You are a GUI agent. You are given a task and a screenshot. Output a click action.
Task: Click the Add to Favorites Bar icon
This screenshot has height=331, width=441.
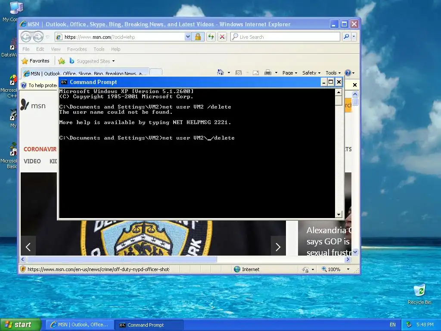tap(62, 61)
